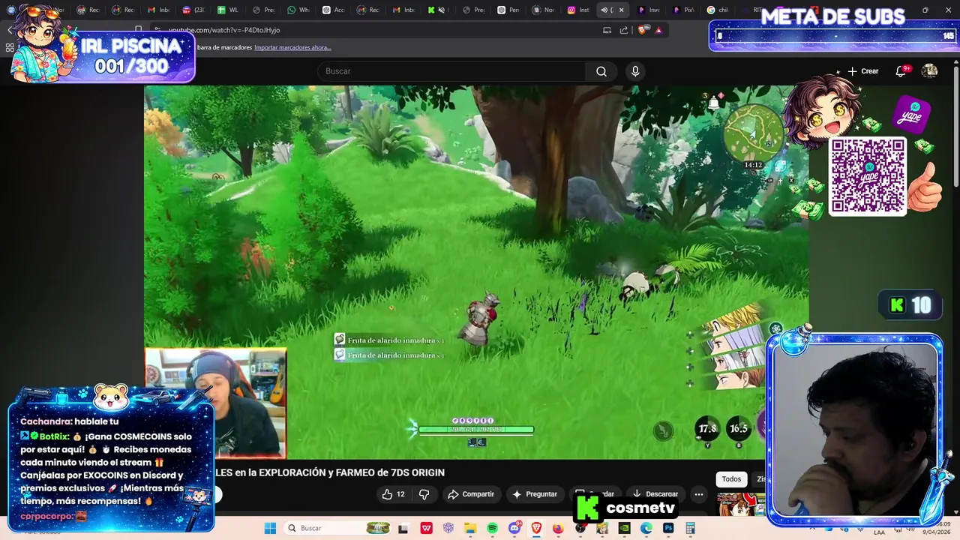Image resolution: width=960 pixels, height=540 pixels.
Task: Open the Crear menu
Action: [862, 71]
